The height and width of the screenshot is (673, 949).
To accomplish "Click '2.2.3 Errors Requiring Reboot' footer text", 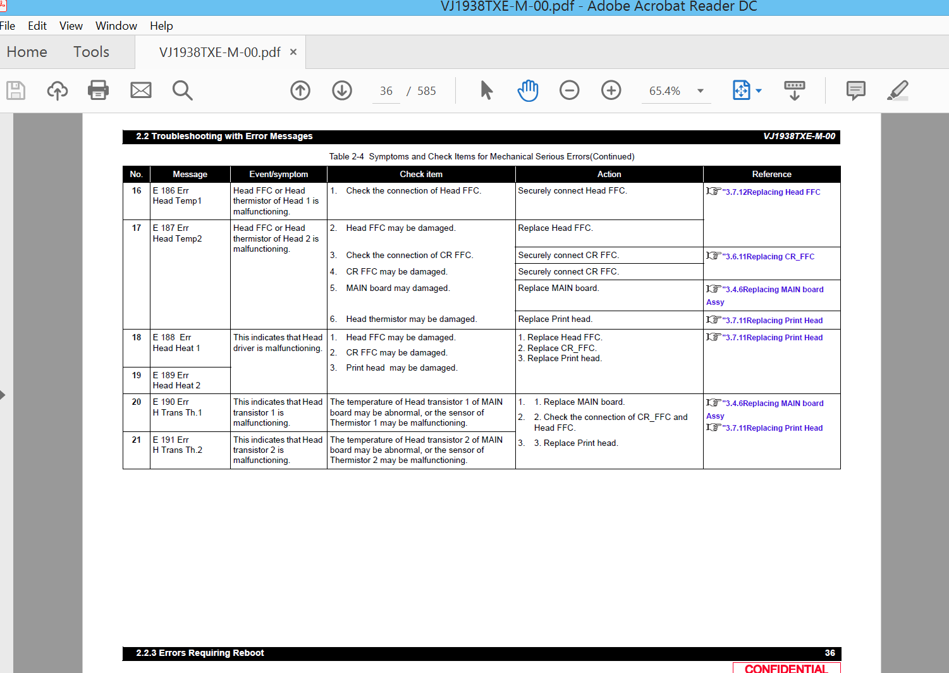I will coord(200,653).
